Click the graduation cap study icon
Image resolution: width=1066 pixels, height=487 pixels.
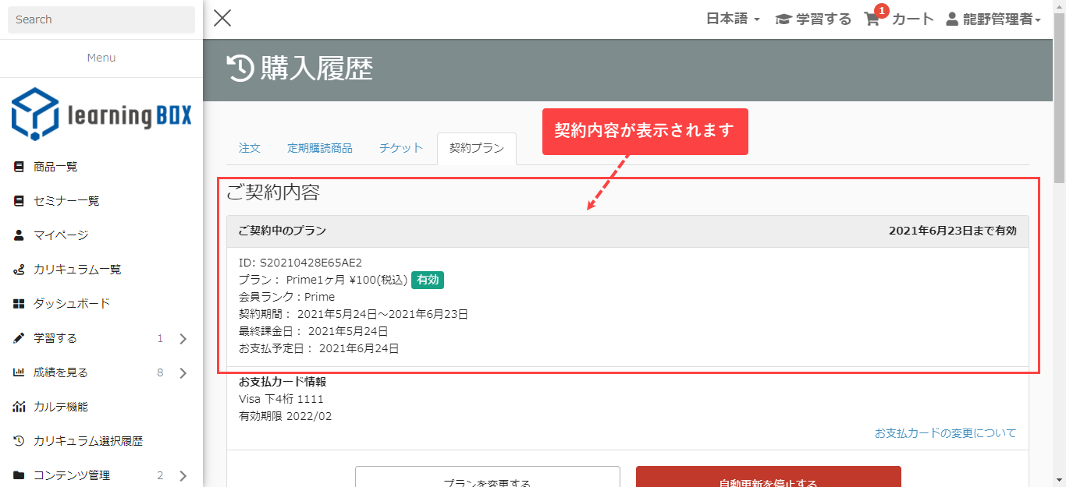(783, 19)
